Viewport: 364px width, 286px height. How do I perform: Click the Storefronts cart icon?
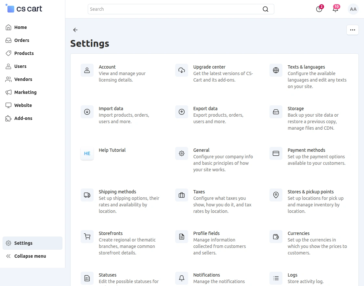(87, 237)
